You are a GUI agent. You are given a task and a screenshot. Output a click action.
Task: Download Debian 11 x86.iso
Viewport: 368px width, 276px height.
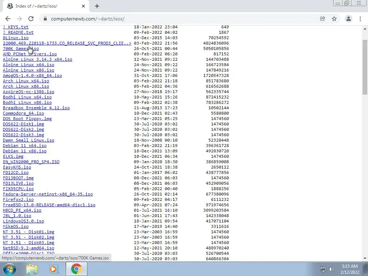click(24, 151)
